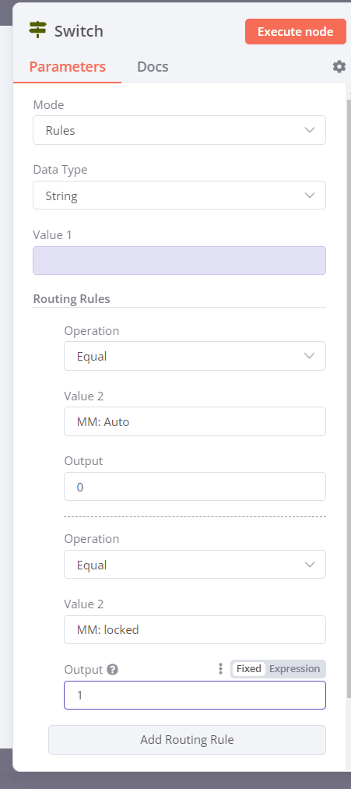Click Value 2 field containing MM: locked

[x=195, y=629]
